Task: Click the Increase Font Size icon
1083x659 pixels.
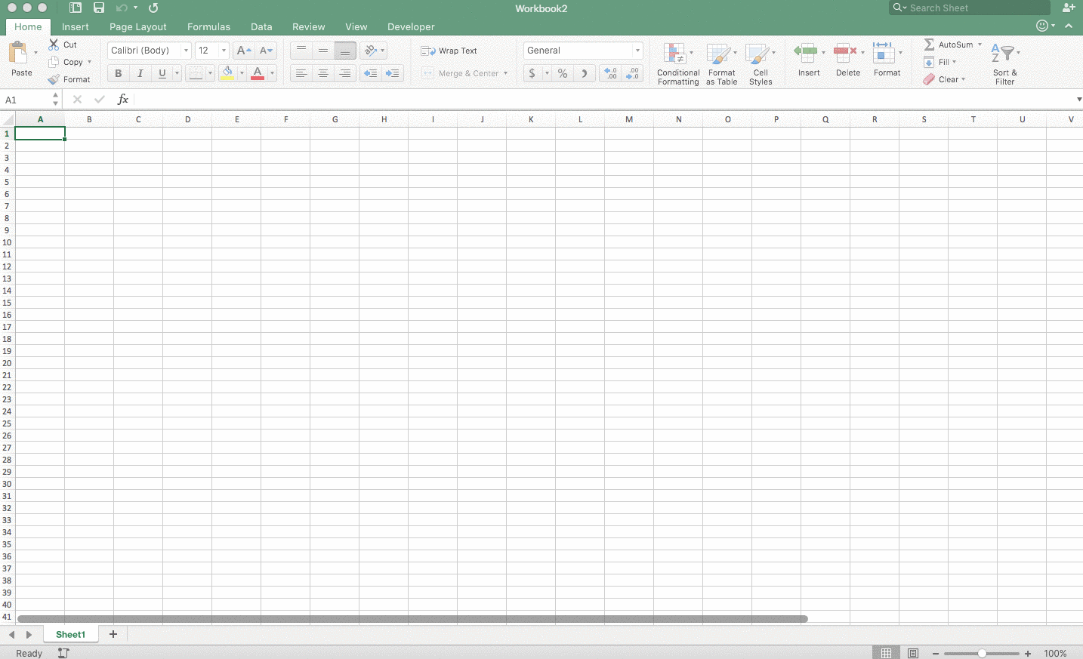Action: (243, 51)
